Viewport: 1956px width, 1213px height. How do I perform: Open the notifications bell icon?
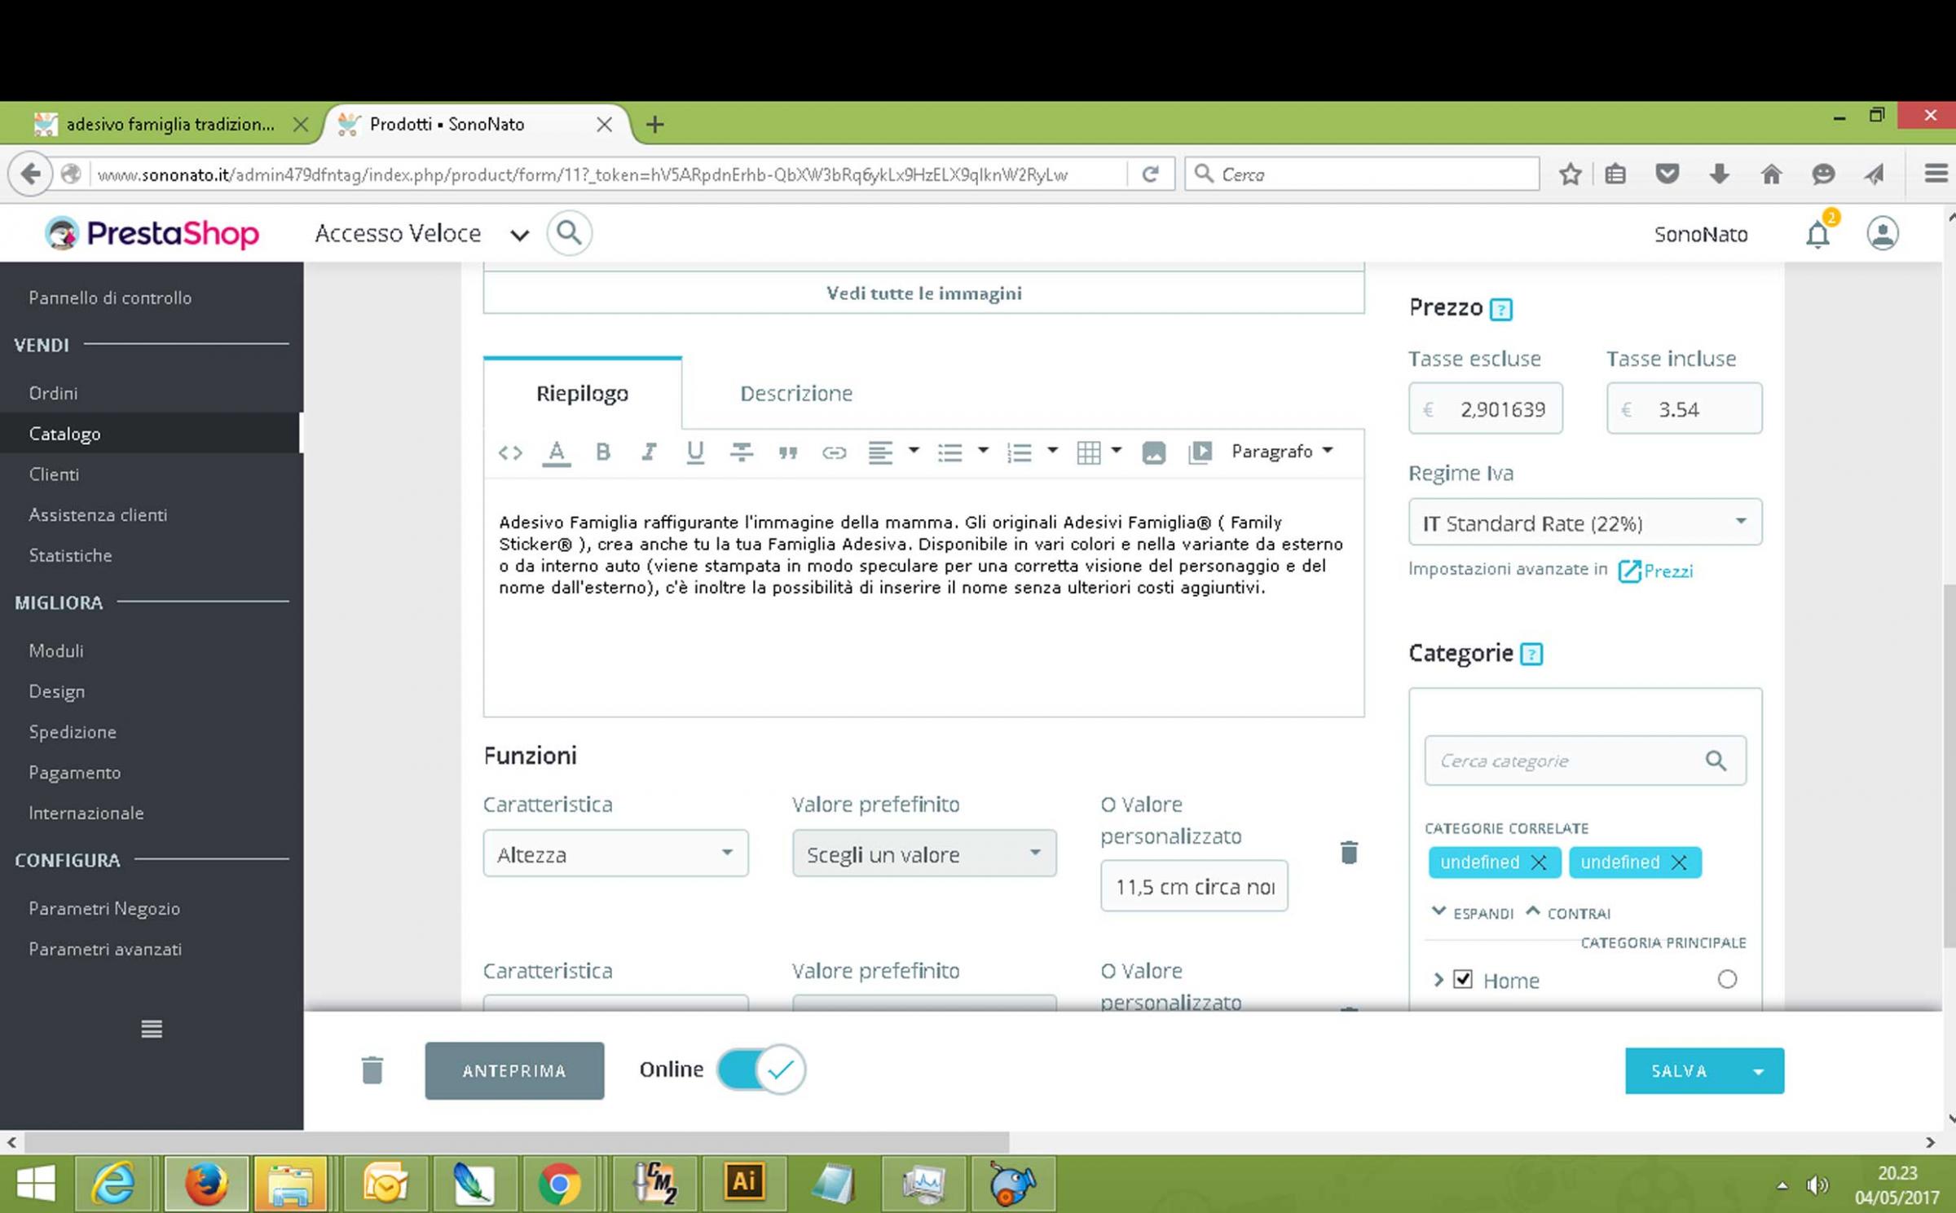click(x=1817, y=235)
